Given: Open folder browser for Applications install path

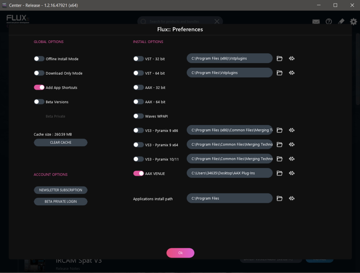Looking at the screenshot, I should coord(279,198).
